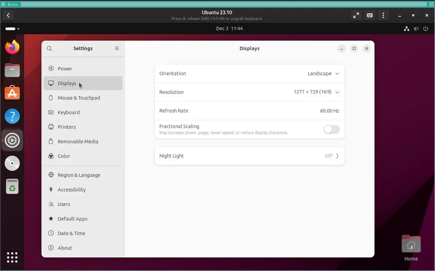This screenshot has height=271, width=435.
Task: Click the Users sidebar icon
Action: click(x=51, y=204)
